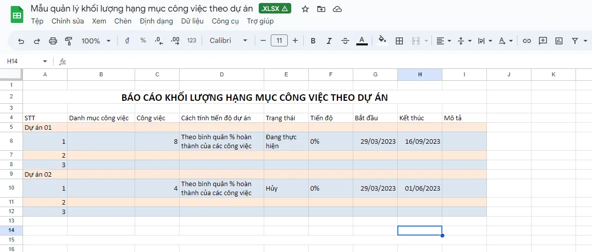Viewport: 592px width, 252px height.
Task: Open horizontal align dropdown
Action: [x=443, y=41]
